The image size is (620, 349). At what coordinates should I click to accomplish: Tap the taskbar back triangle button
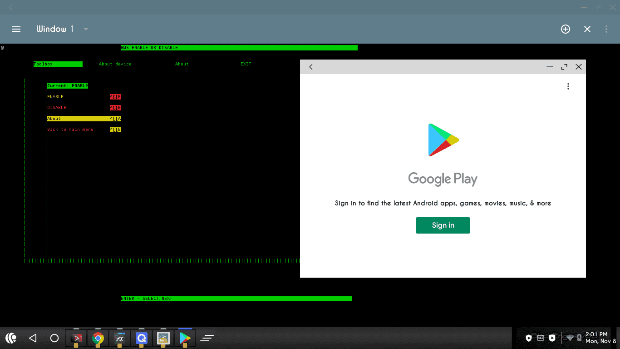[x=33, y=338]
